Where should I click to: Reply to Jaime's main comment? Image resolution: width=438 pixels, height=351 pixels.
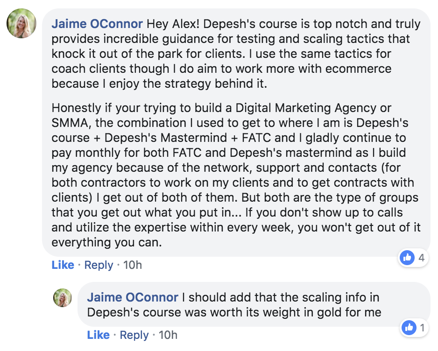pyautogui.click(x=99, y=265)
